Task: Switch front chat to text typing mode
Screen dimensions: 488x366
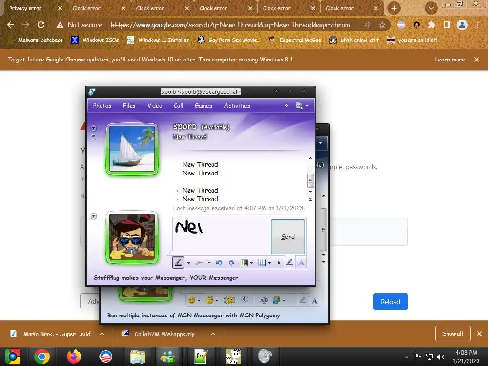Action: [301, 263]
